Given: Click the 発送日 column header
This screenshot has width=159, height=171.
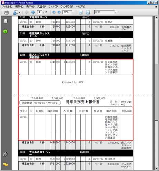Looking at the screenshot, I should pyautogui.click(x=98, y=111).
